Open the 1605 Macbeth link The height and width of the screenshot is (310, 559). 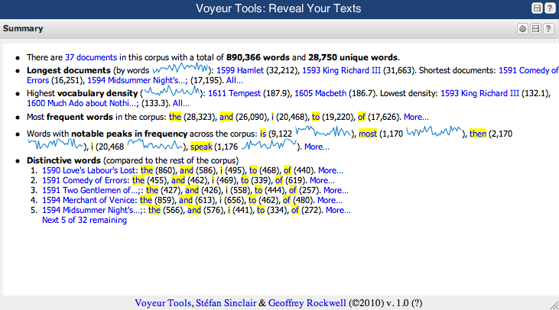pos(320,93)
